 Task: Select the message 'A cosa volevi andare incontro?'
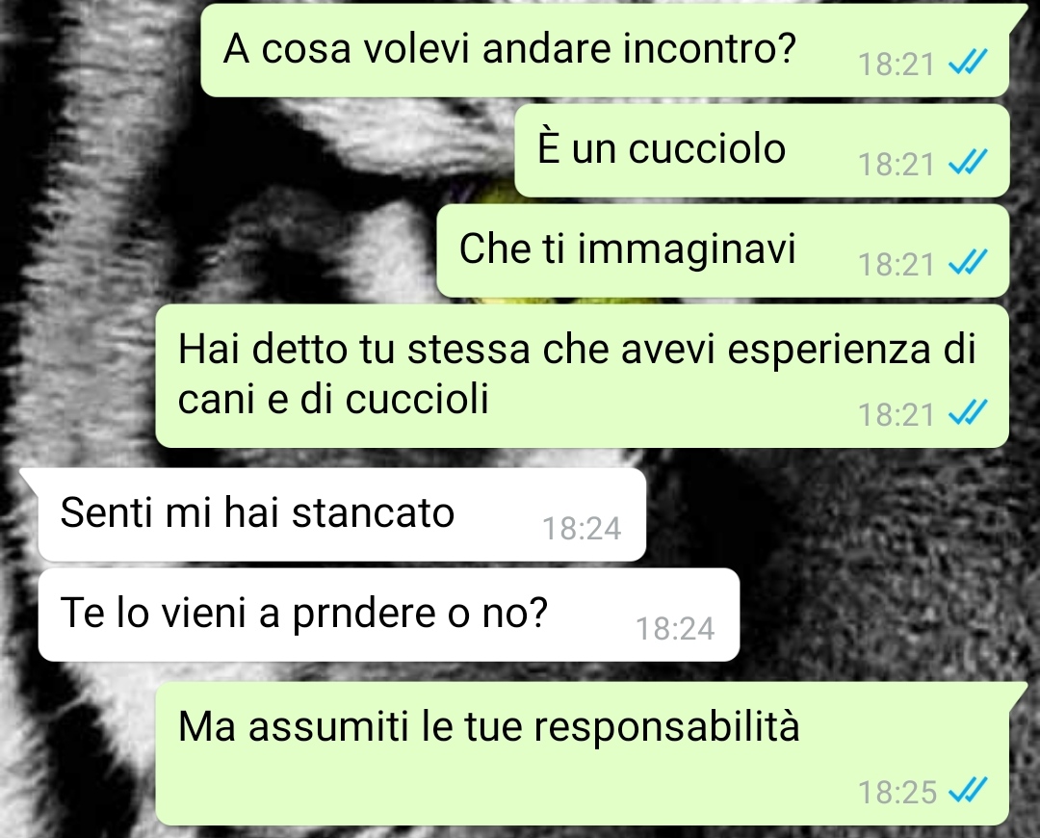tap(605, 50)
